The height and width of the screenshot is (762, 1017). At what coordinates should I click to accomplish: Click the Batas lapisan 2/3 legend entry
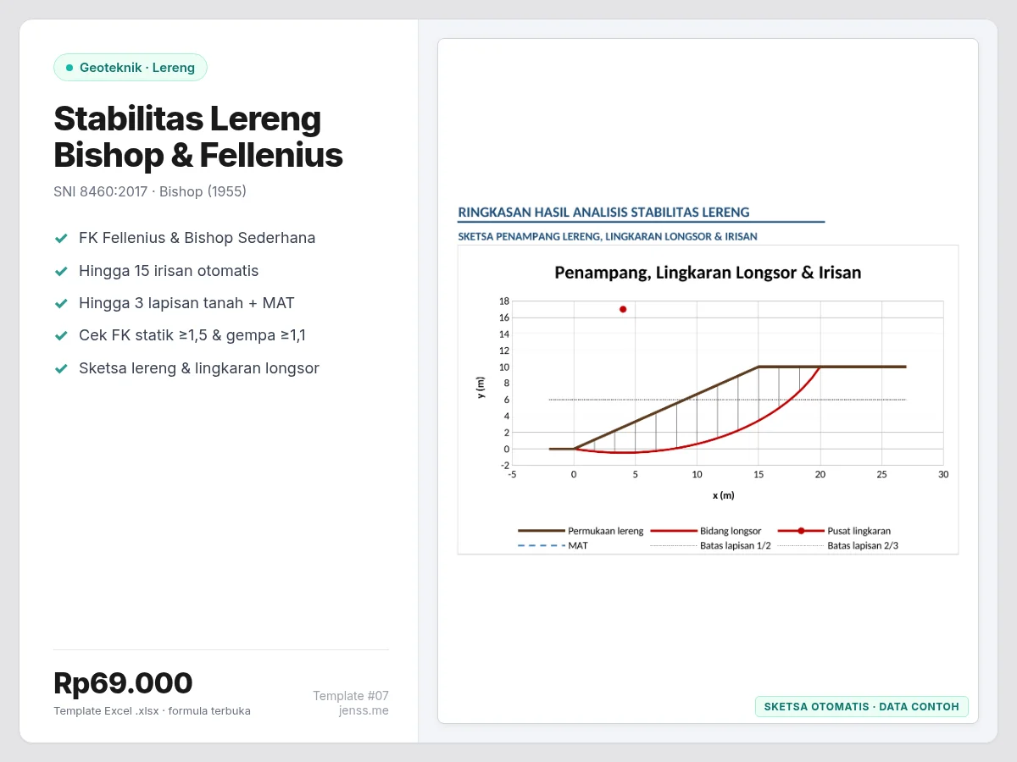click(x=838, y=546)
